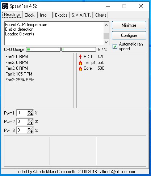151x176 pixels.
Task: Click the flame icon beside Core
Action: (x=80, y=68)
